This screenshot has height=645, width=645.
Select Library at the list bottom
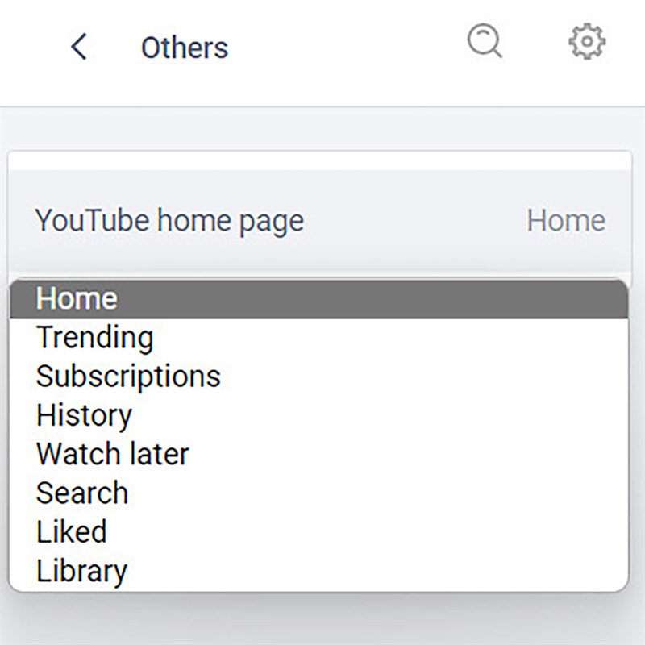coord(81,571)
